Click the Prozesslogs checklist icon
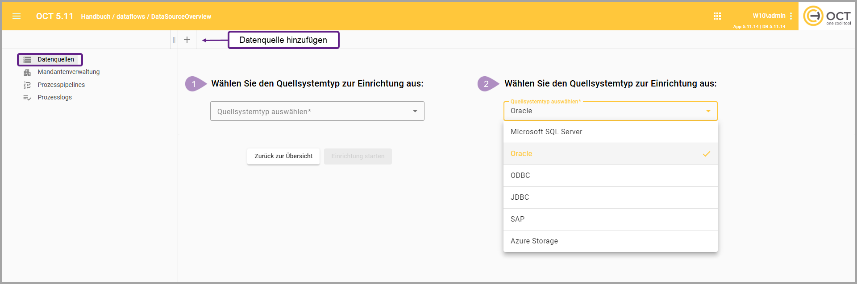Viewport: 857px width, 284px height. [27, 98]
